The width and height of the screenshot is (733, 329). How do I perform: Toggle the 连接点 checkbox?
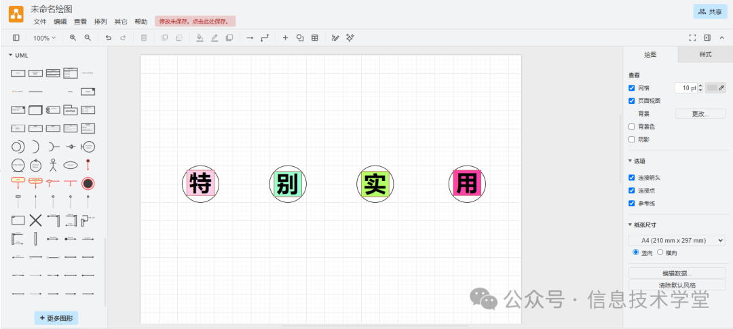(632, 190)
